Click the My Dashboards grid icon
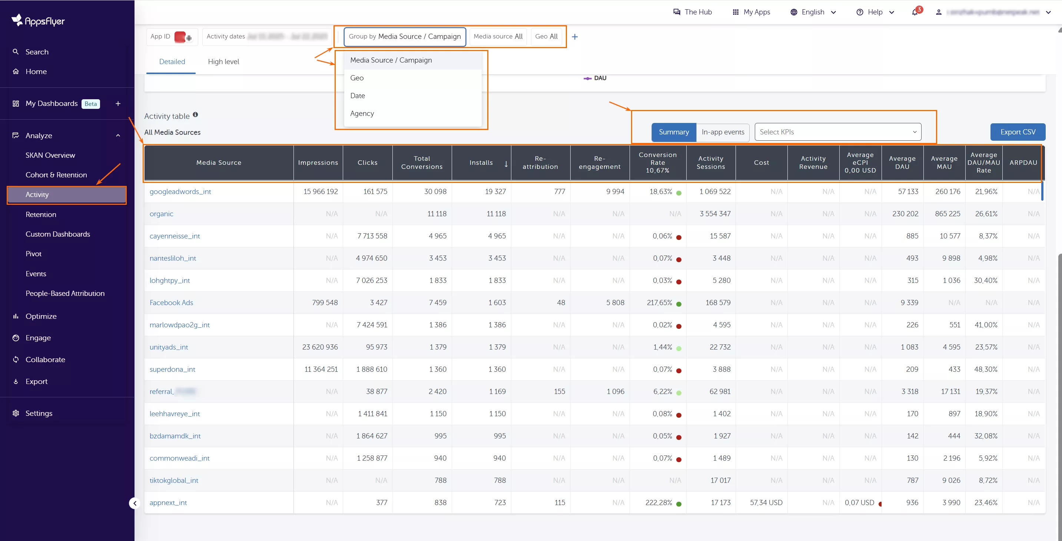Viewport: 1062px width, 541px height. coord(16,103)
